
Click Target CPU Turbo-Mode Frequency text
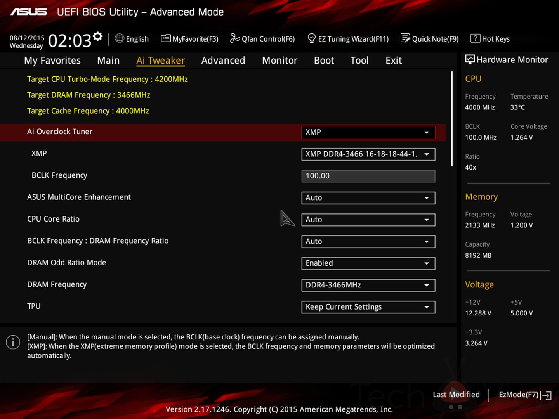[x=108, y=79]
